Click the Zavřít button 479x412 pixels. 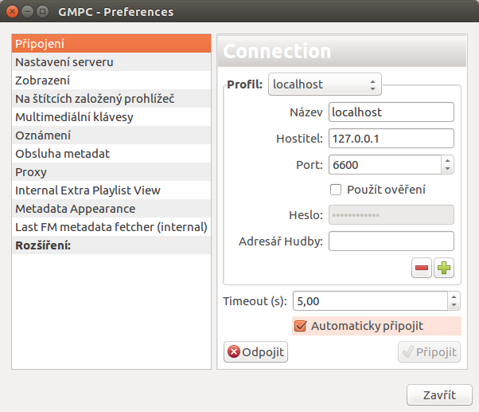pos(439,395)
